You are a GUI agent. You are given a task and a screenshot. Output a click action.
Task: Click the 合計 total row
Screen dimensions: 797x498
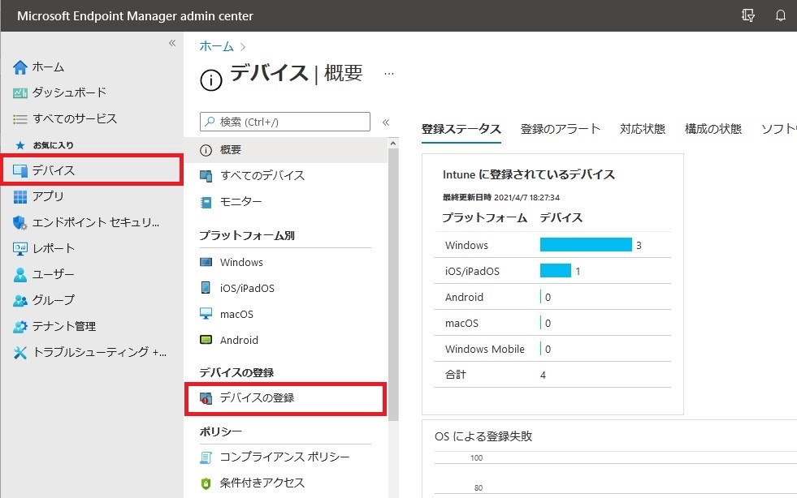(x=552, y=375)
